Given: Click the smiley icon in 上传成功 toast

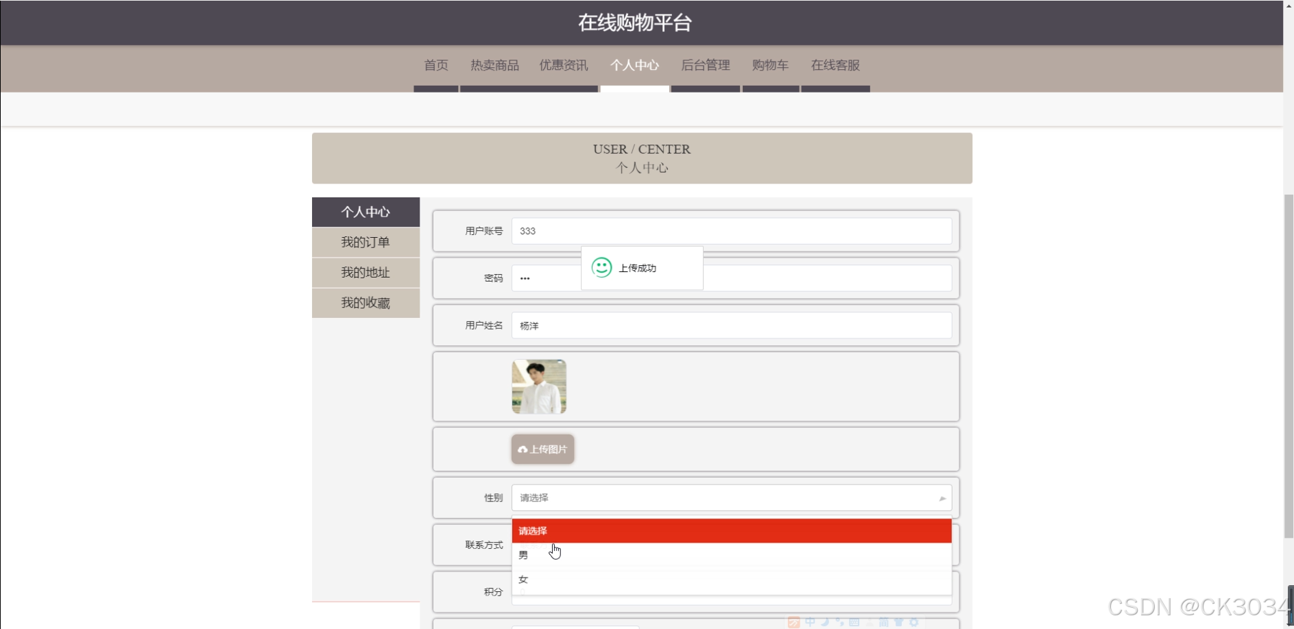Looking at the screenshot, I should [601, 267].
